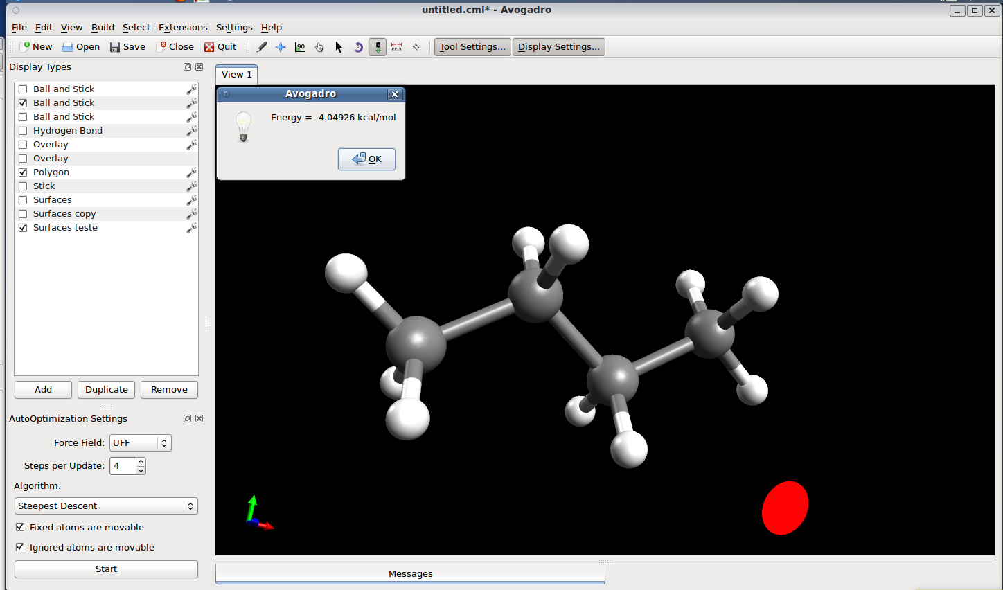Image resolution: width=1003 pixels, height=590 pixels.
Task: Open settings wrench for Surfaces copy
Action: click(192, 213)
